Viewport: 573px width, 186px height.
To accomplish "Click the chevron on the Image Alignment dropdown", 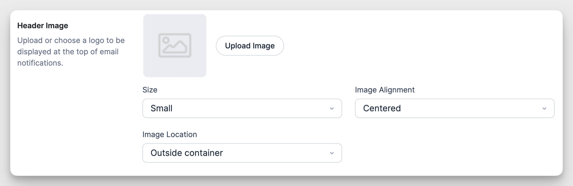I will [x=544, y=108].
